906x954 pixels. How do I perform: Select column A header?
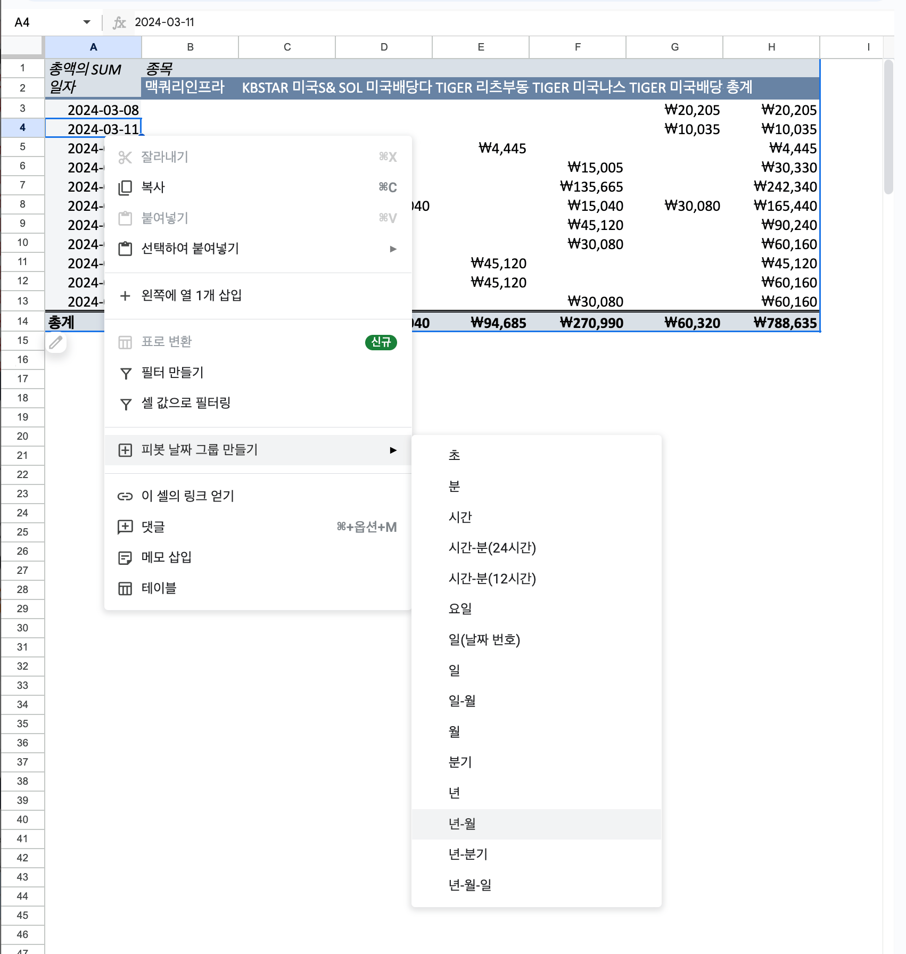pyautogui.click(x=93, y=47)
